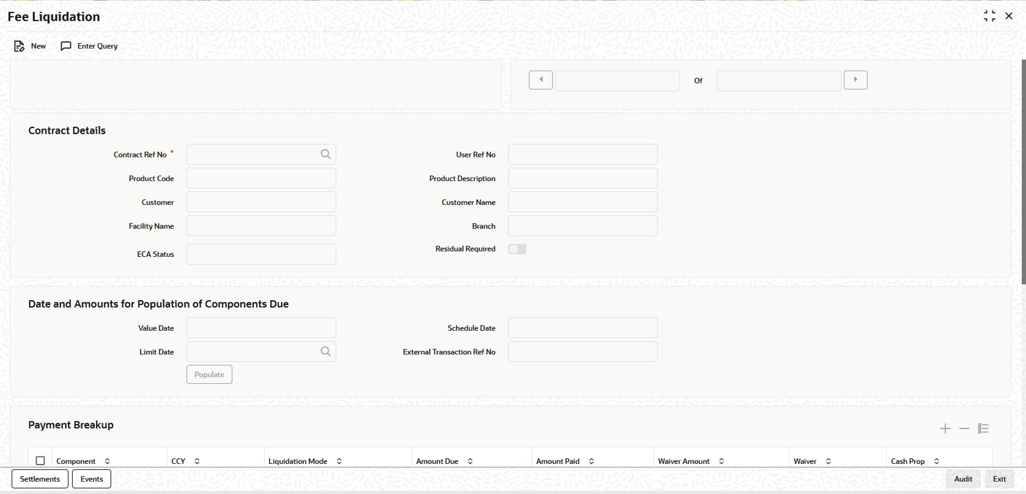The width and height of the screenshot is (1026, 494).
Task: Open the Settlements subscreen
Action: tap(40, 479)
